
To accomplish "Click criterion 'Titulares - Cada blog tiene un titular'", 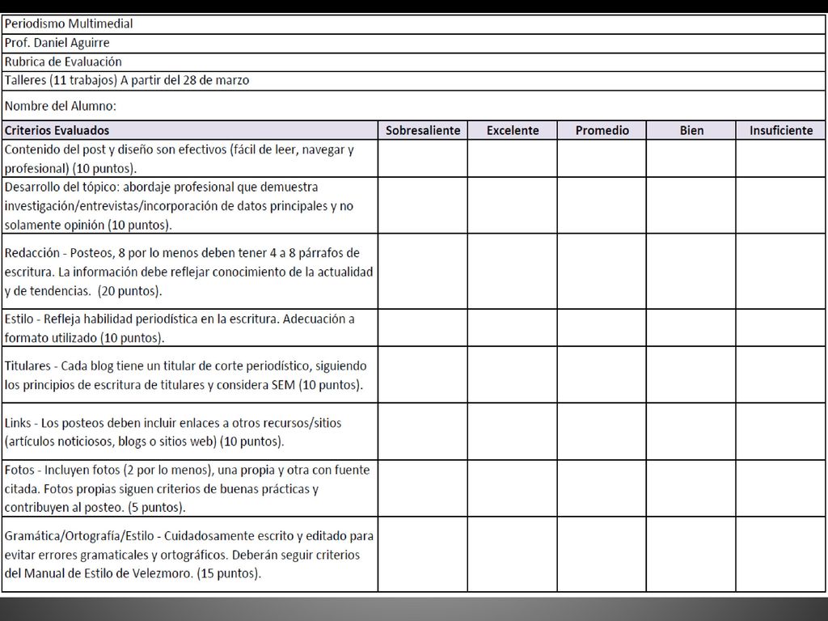I will click(190, 375).
